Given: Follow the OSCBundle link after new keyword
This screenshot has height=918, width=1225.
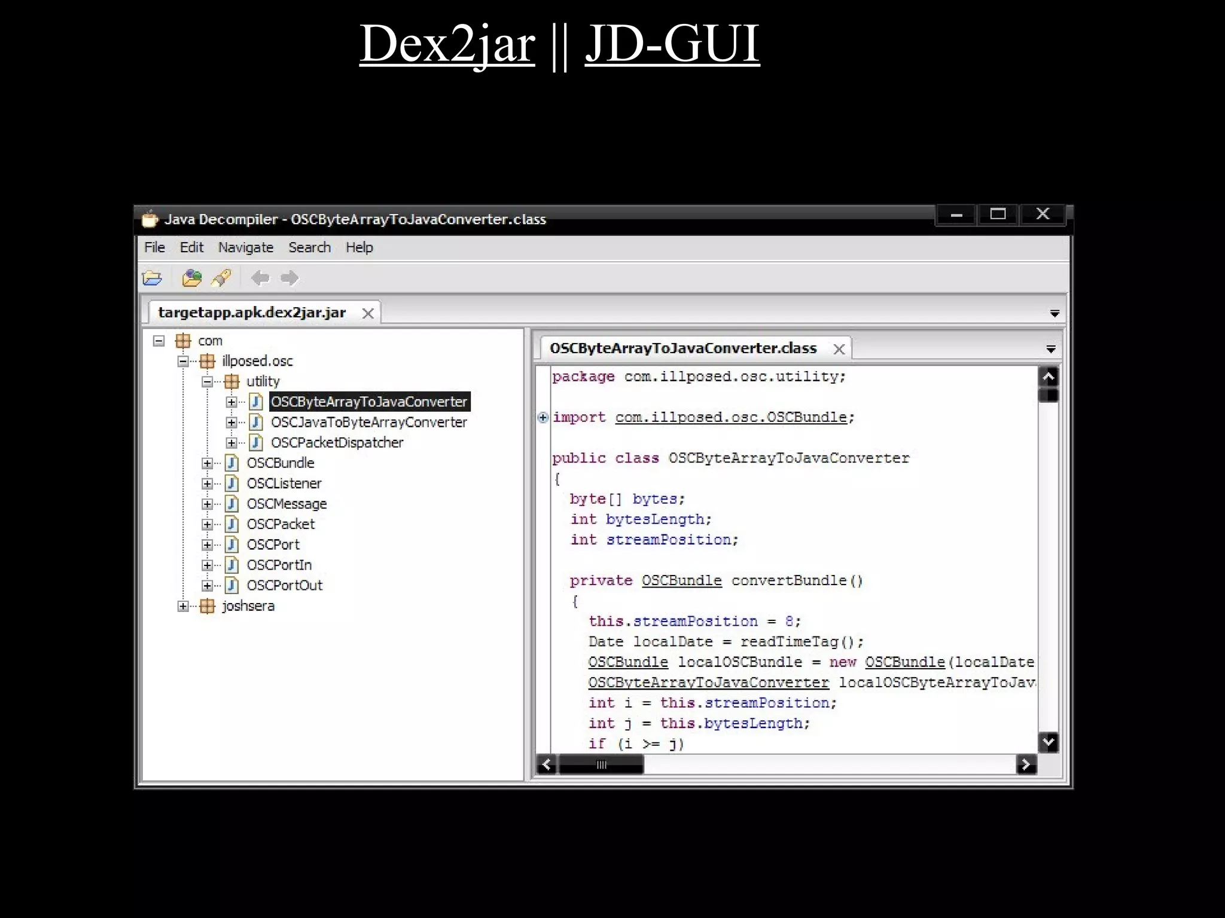Looking at the screenshot, I should tap(905, 662).
